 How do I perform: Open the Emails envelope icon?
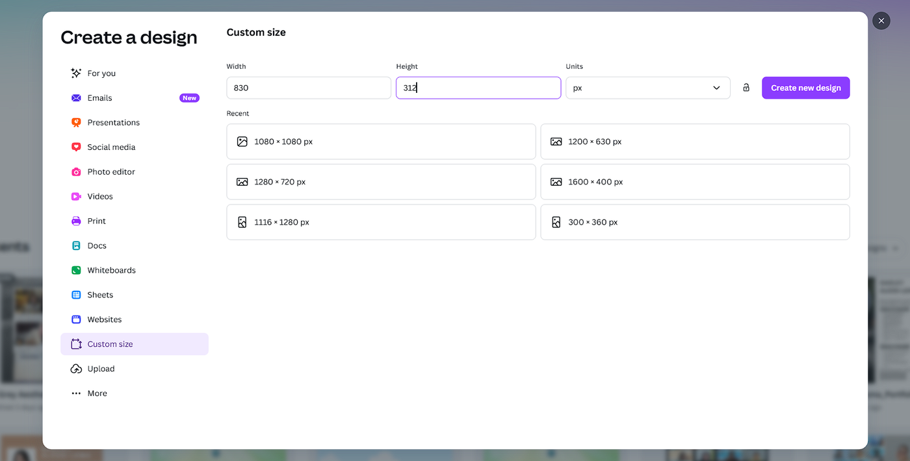pos(76,98)
